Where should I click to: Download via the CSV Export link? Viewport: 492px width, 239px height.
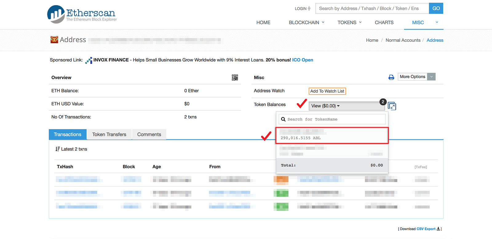pyautogui.click(x=426, y=229)
